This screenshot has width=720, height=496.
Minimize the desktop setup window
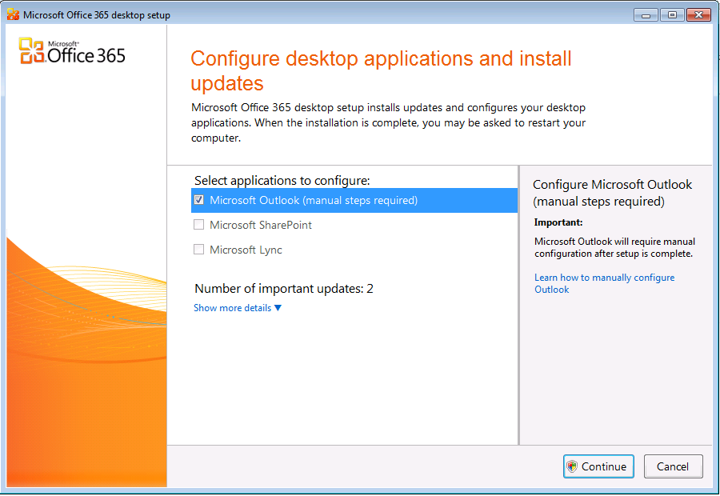[646, 14]
